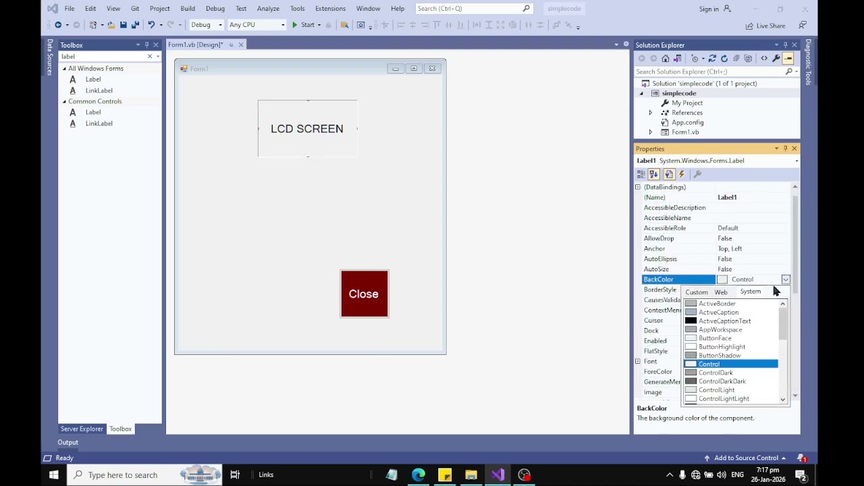
Task: Pin the Toolbox panel with auto-hide icon
Action: pos(146,45)
